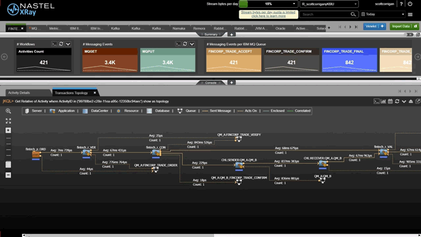
Task: Select the QM_A:FINCORP_TRADE_VERIFY queue node
Action: coord(238,139)
